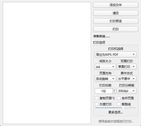Increase print copies with up arrow
Viewport: 141px width, 126px height.
pyautogui.click(x=114, y=90)
